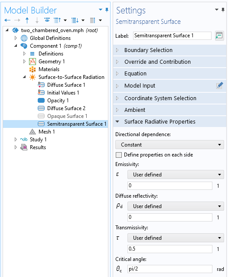Click the Model Input edit icon

point(219,86)
